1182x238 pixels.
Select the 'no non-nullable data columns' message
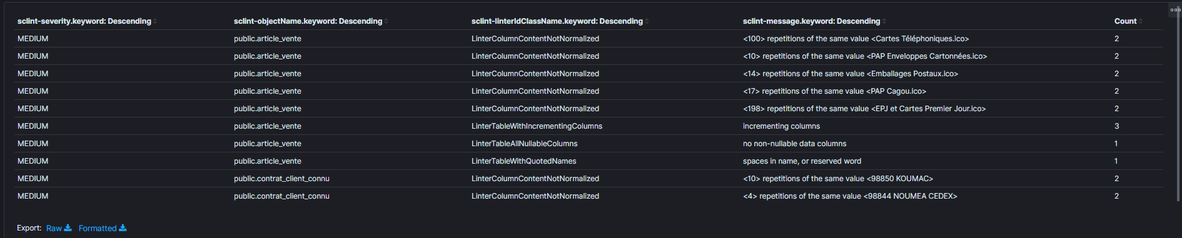point(794,144)
